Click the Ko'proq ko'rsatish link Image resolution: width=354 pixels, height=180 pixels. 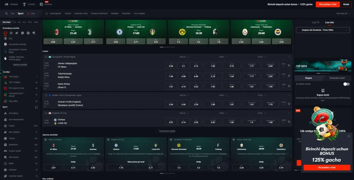[167, 131]
